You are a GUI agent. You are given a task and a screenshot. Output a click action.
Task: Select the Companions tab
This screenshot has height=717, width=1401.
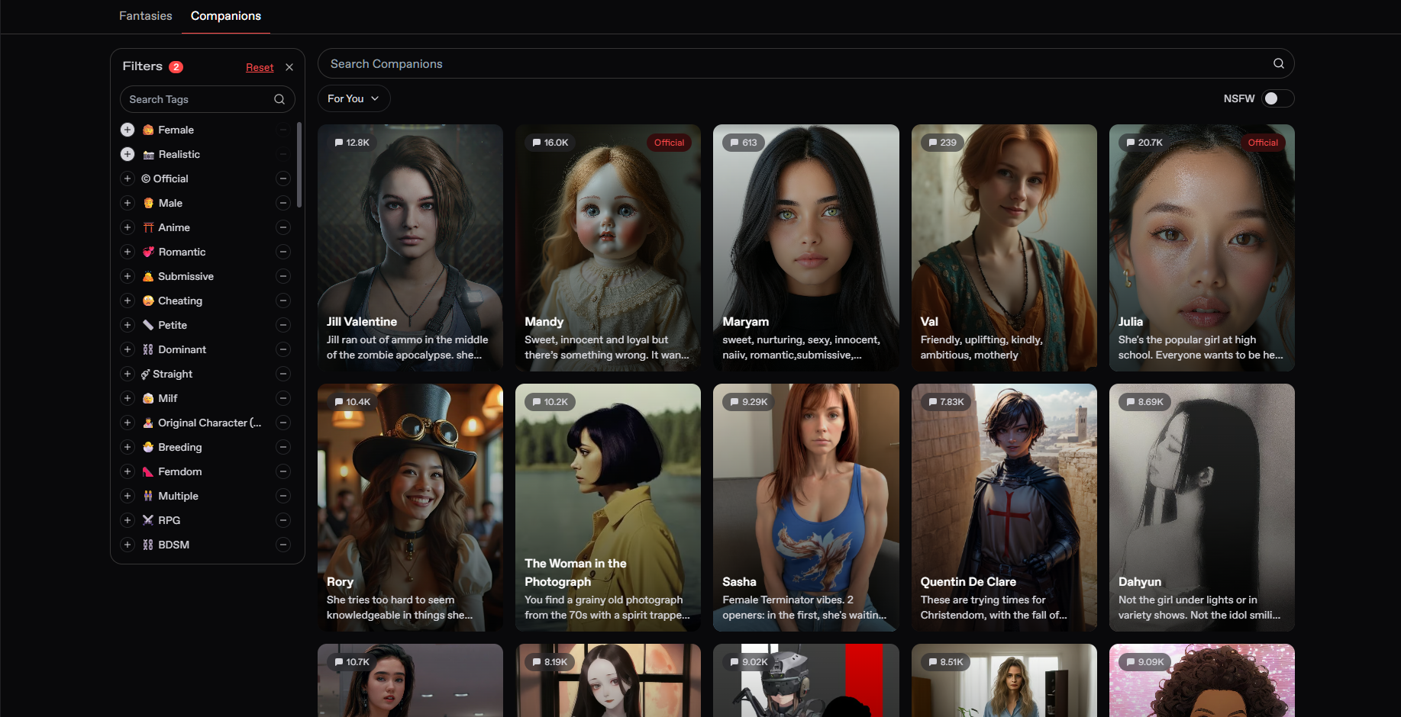[x=226, y=16]
